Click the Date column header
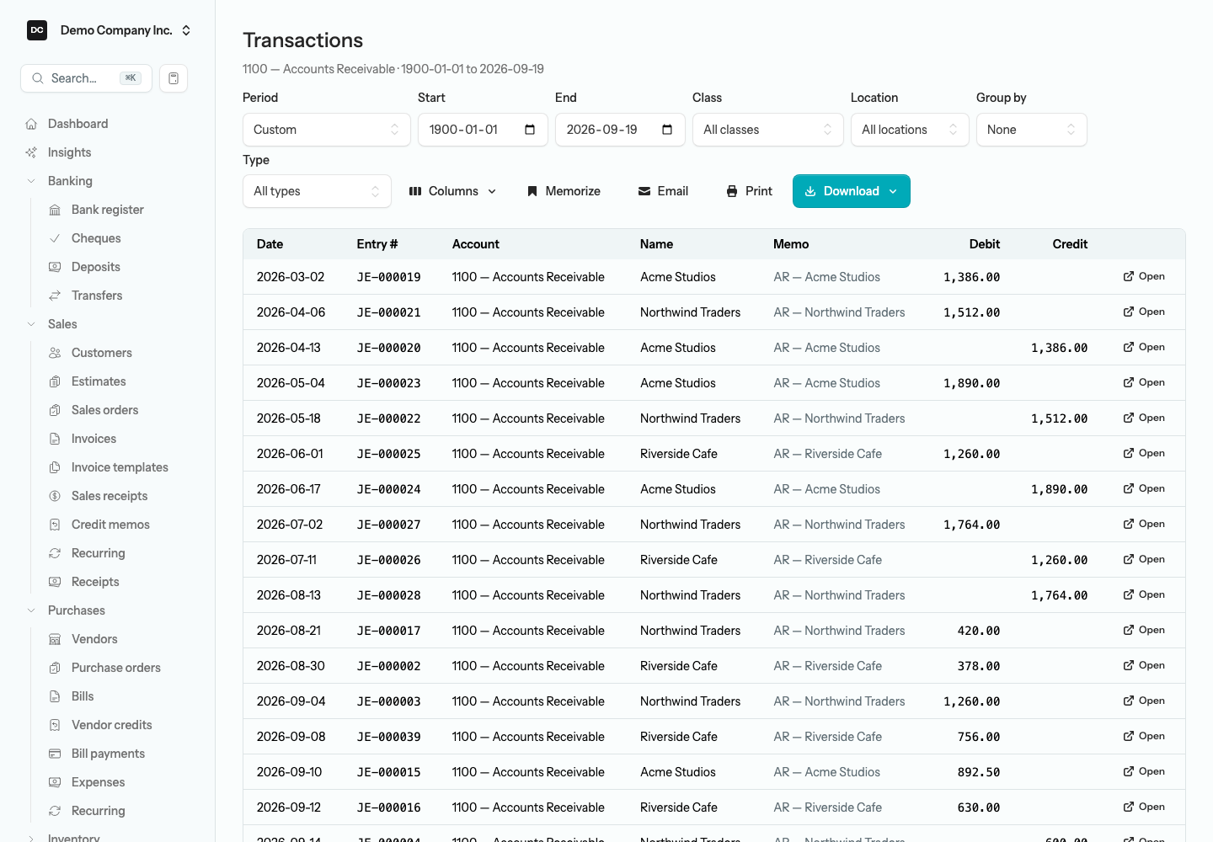The height and width of the screenshot is (842, 1213). tap(270, 244)
